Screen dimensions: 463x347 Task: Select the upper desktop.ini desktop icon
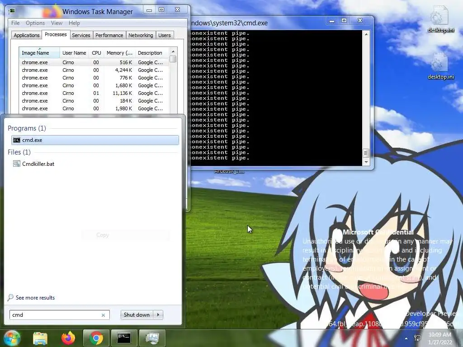point(440,19)
